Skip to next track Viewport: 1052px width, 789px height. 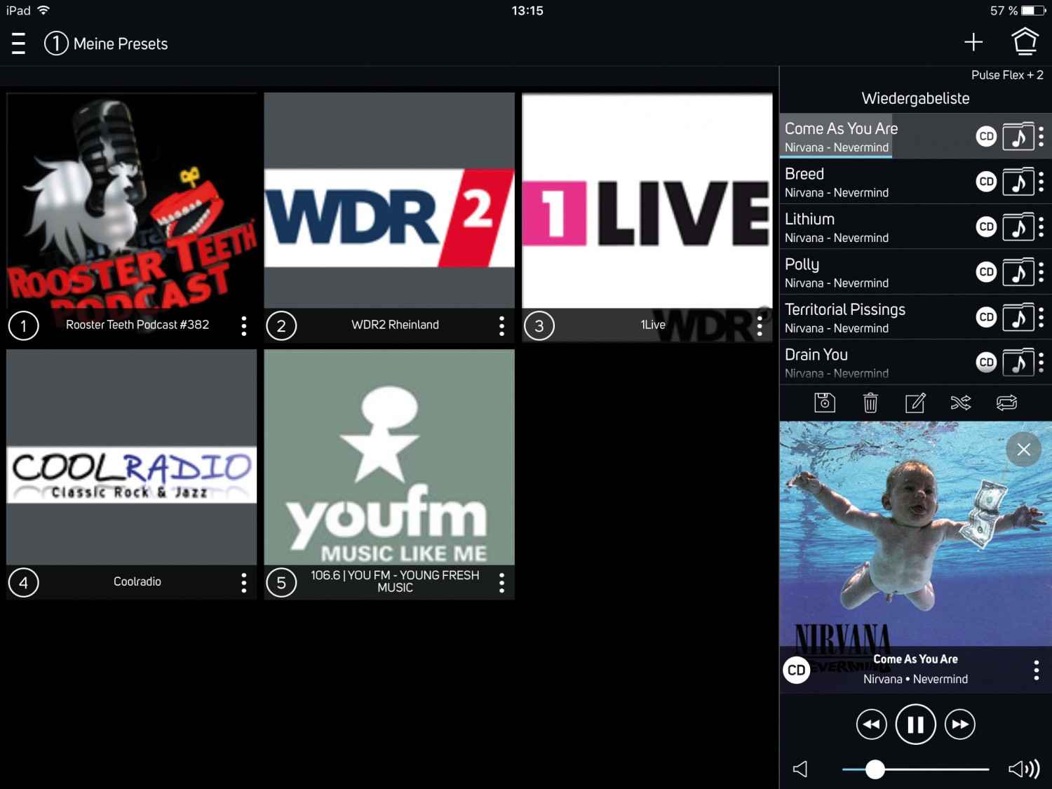(960, 724)
